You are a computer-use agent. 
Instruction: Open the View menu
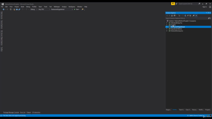tap(11, 7)
